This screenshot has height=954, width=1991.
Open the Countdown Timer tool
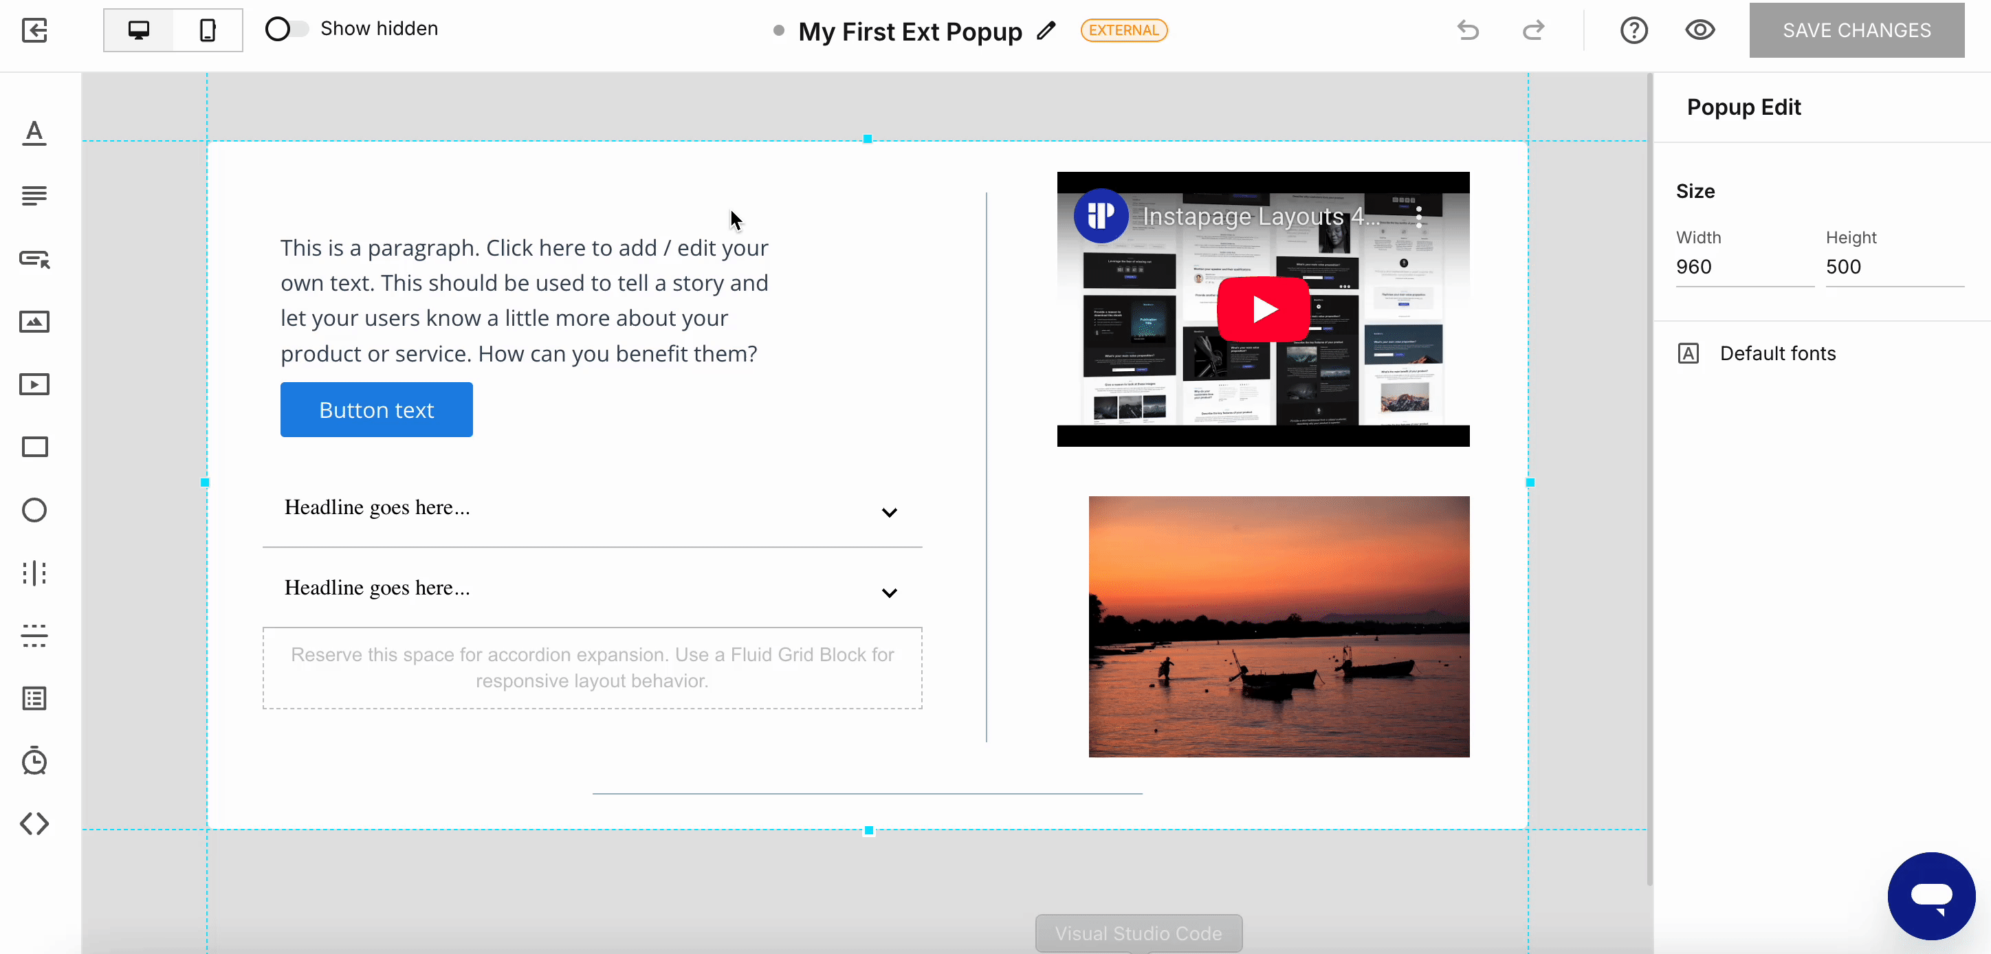point(34,762)
